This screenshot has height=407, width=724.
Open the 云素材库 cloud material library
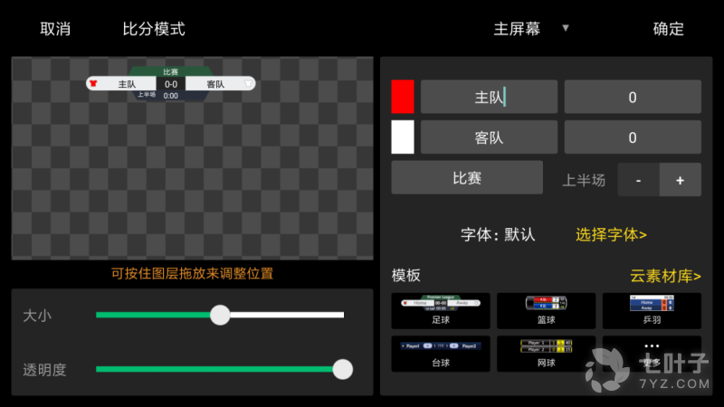pyautogui.click(x=665, y=276)
